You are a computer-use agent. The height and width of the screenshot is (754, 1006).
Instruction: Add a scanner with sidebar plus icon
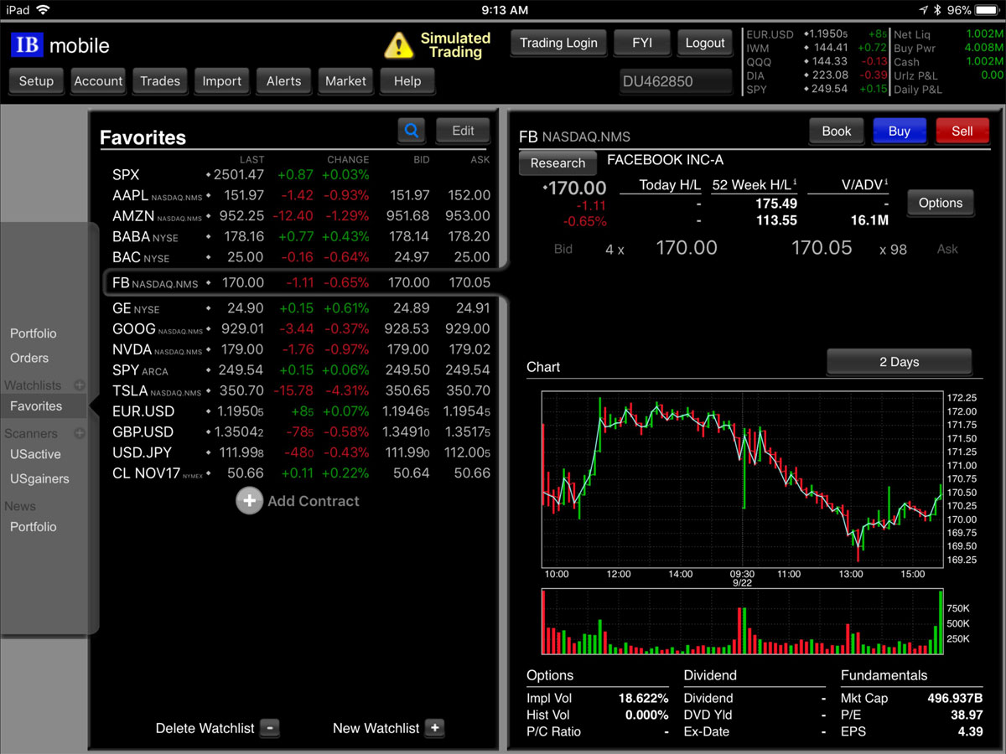click(x=80, y=433)
